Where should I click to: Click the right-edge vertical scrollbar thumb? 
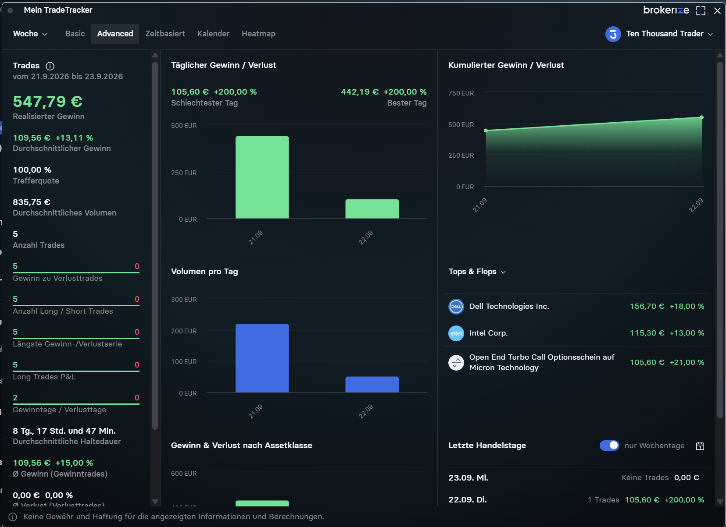click(x=720, y=240)
